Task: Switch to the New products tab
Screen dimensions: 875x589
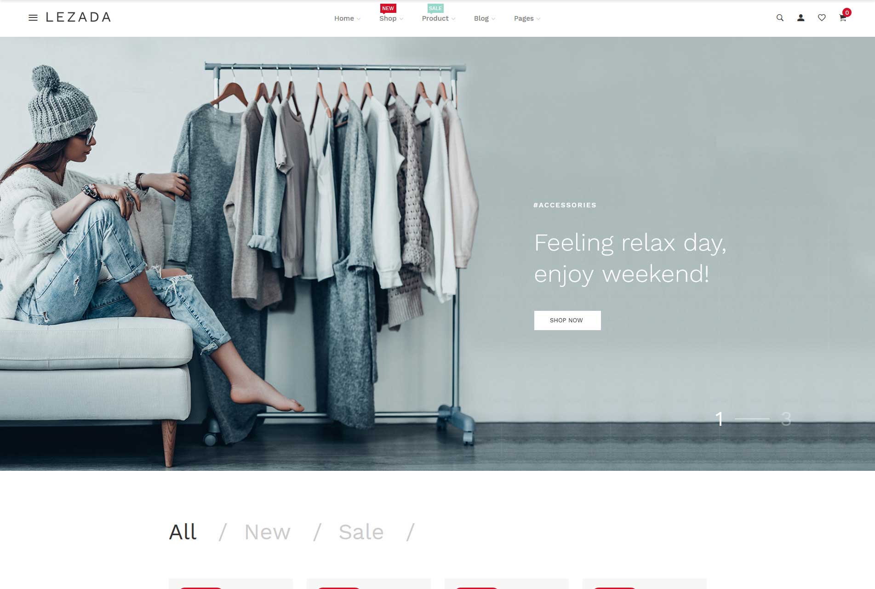Action: pyautogui.click(x=267, y=532)
